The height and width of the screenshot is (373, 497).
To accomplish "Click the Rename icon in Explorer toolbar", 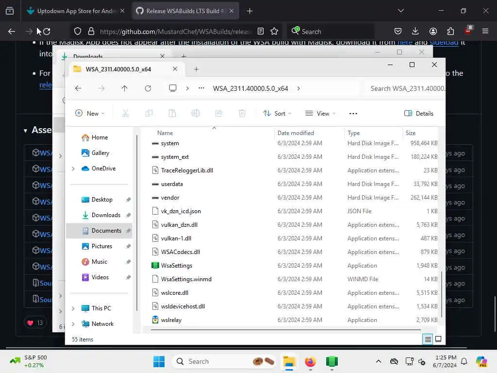I will (196, 113).
